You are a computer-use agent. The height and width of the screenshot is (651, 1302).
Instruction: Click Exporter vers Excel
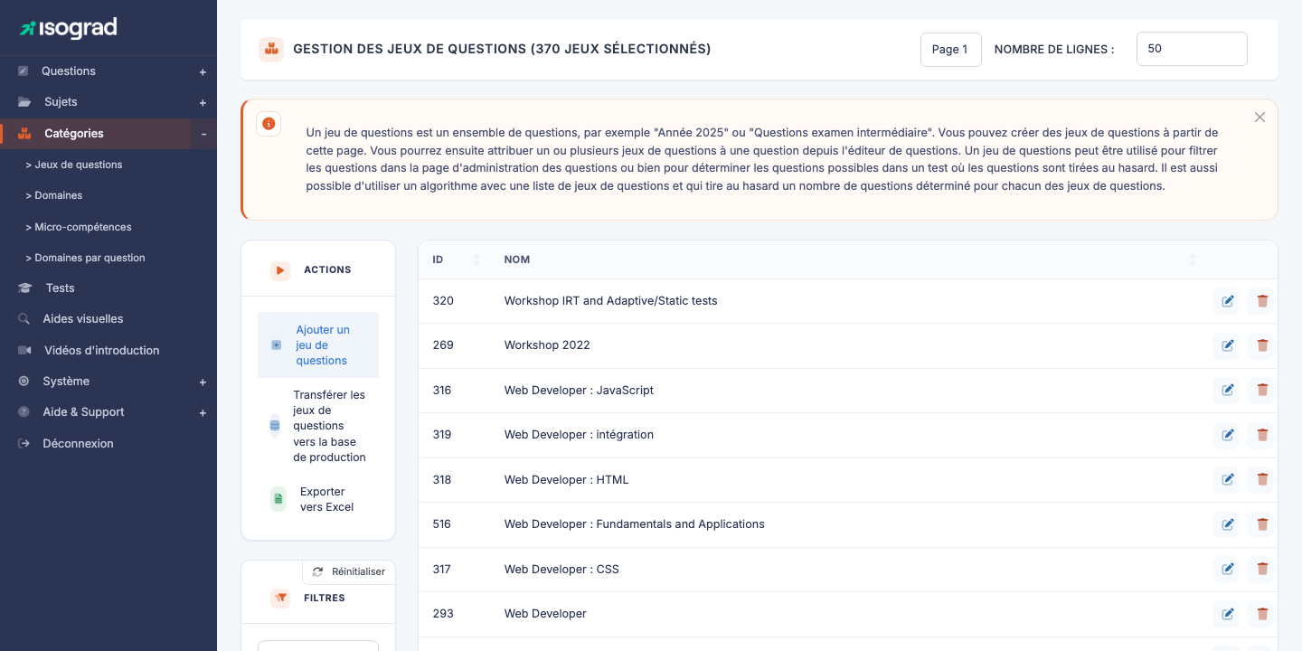pos(318,499)
